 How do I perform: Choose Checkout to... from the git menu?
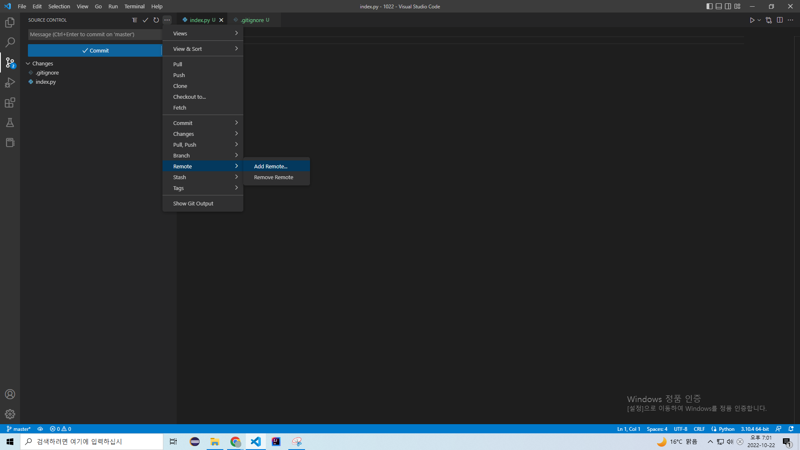[203, 97]
